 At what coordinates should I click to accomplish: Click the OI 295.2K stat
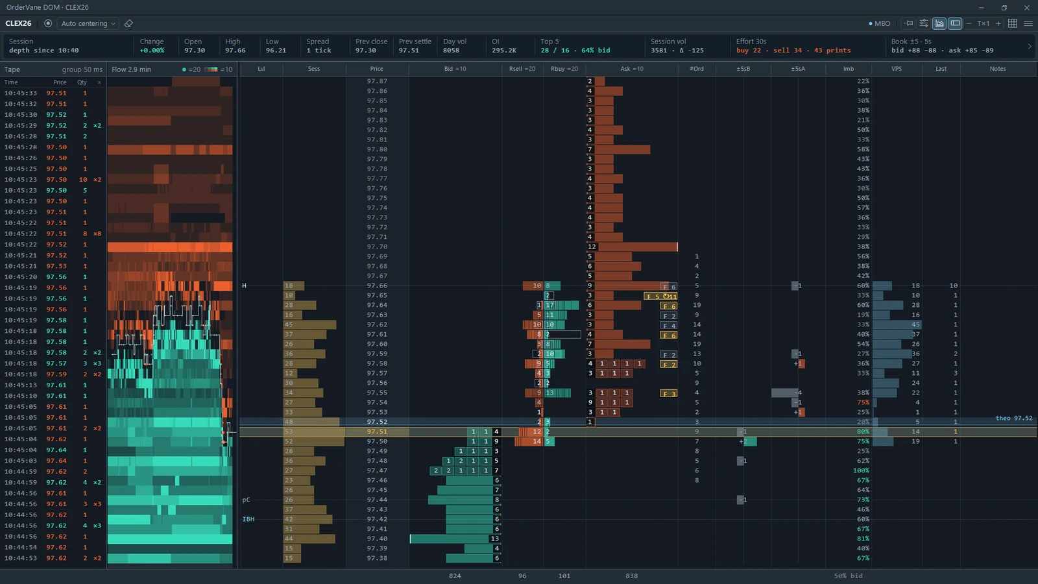504,46
